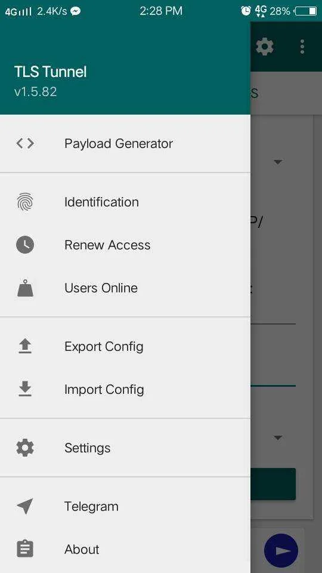Tap the Settings gear icon in drawer
Screen dimensions: 322x573
tap(25, 448)
